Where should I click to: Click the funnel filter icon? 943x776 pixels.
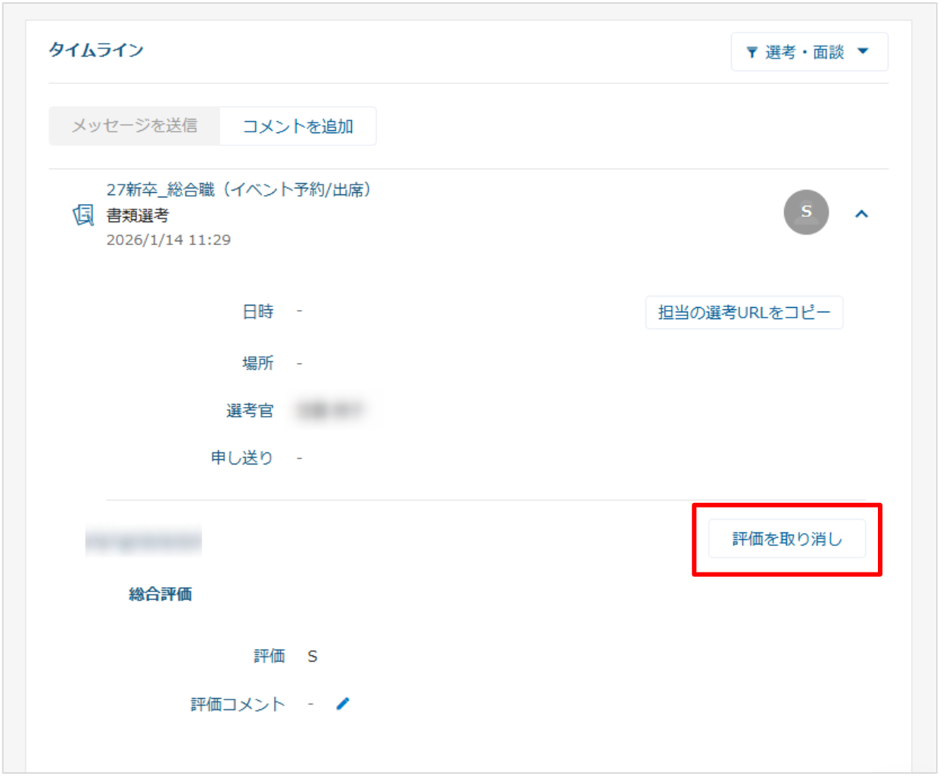(x=752, y=52)
